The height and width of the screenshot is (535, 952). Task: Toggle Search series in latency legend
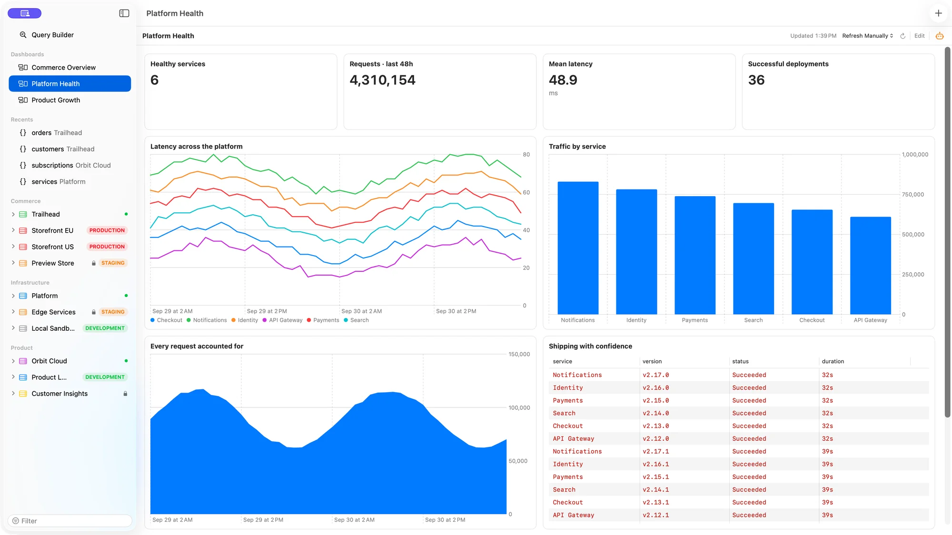pos(356,320)
